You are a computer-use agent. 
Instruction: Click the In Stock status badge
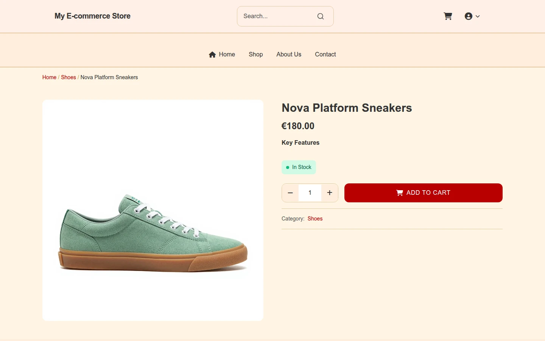point(299,167)
